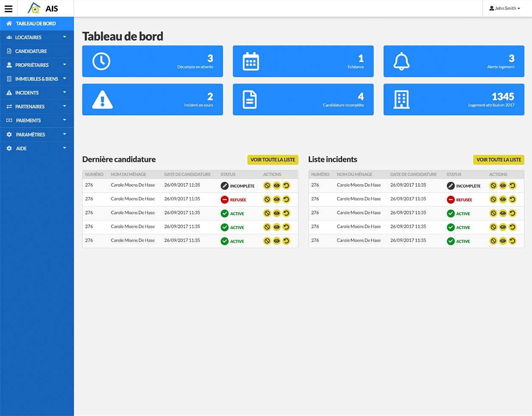
Task: Click the warning triangle on Incident en cours
Action: [x=102, y=100]
